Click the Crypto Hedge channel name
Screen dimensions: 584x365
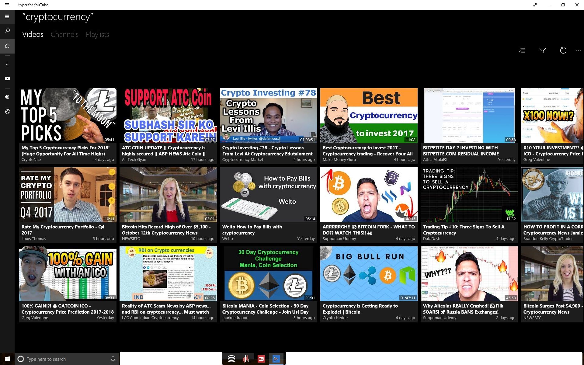click(335, 318)
